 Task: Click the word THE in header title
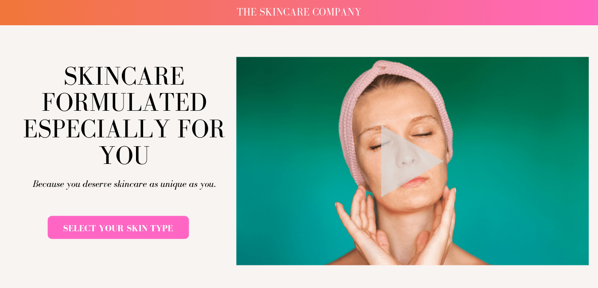pyautogui.click(x=247, y=12)
